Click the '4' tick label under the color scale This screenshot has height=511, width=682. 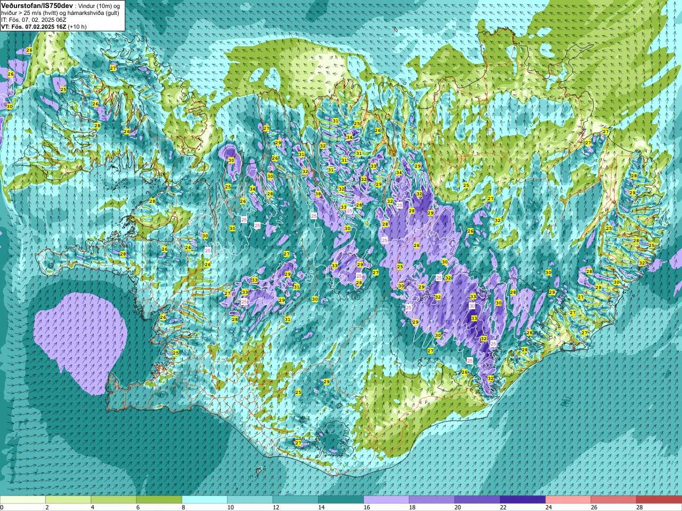pyautogui.click(x=93, y=507)
